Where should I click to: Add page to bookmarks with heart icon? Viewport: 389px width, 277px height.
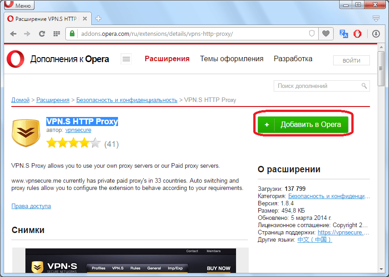326,34
